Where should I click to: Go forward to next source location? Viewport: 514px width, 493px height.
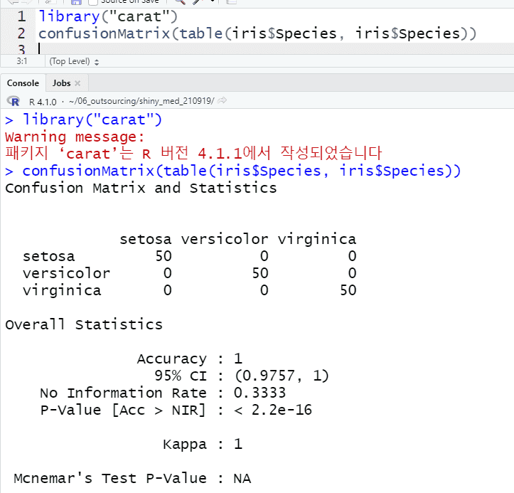pos(27,2)
